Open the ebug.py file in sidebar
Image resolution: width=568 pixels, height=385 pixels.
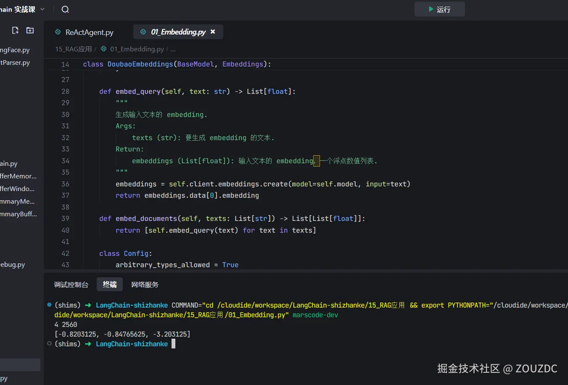pyautogui.click(x=13, y=265)
